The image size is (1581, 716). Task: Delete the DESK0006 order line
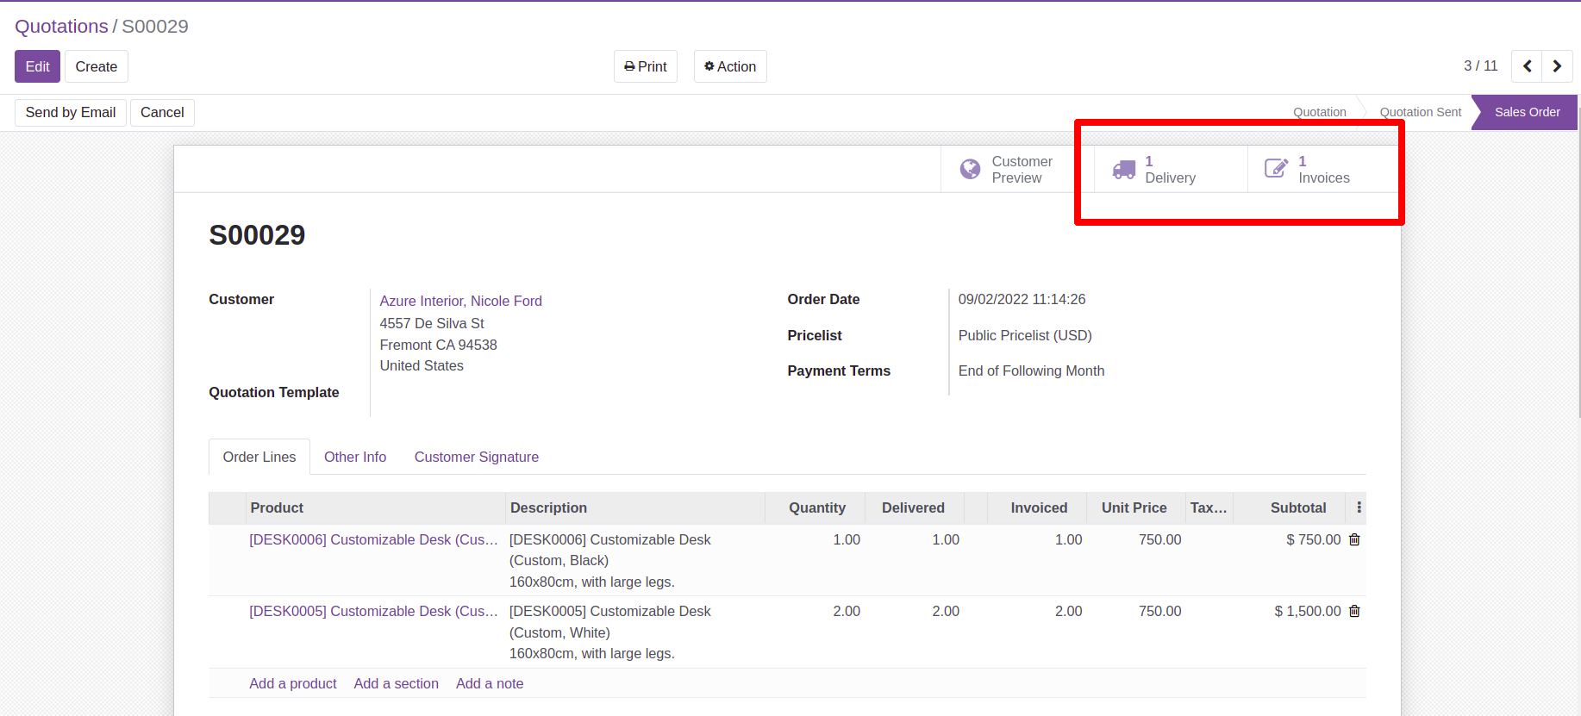pos(1354,539)
